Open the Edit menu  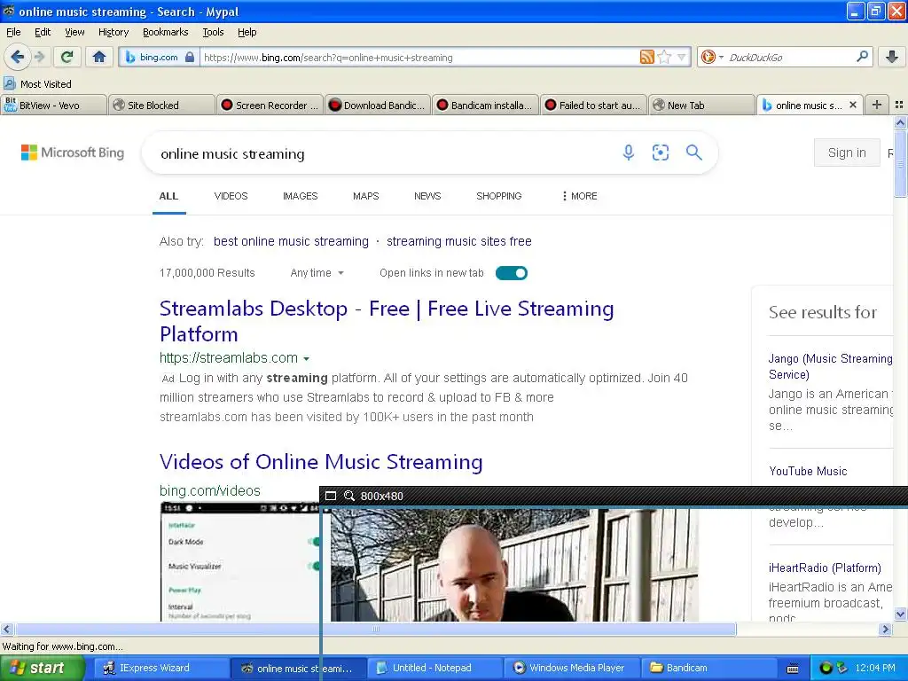43,32
